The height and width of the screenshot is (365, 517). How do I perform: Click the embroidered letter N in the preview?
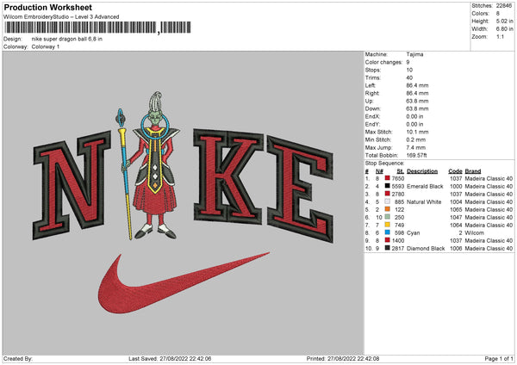71,184
